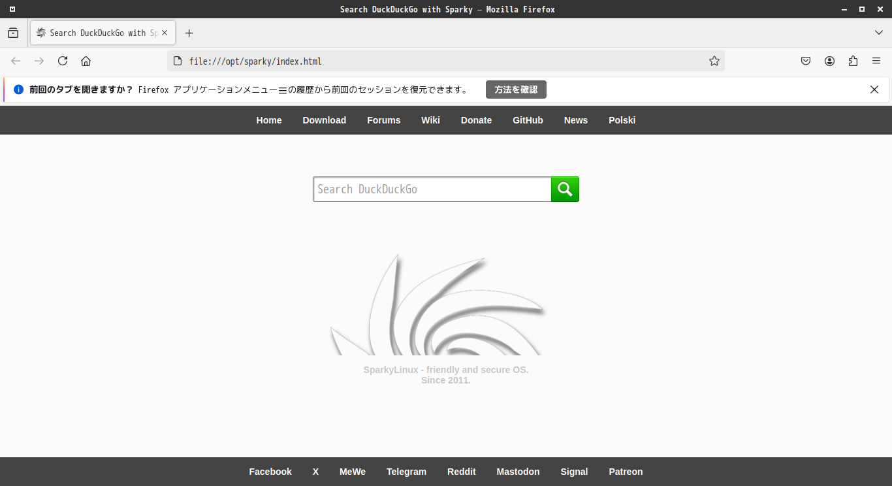Visit the Facebook footer link
The width and height of the screenshot is (892, 486).
270,472
